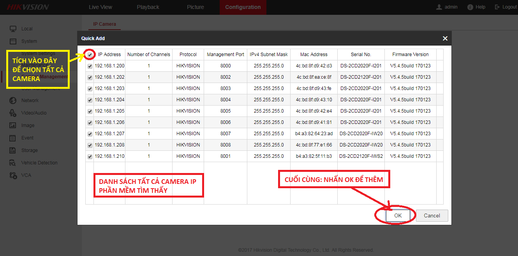This screenshot has width=518, height=256.
Task: Open the Video/Audio microphone icon
Action: coord(13,113)
